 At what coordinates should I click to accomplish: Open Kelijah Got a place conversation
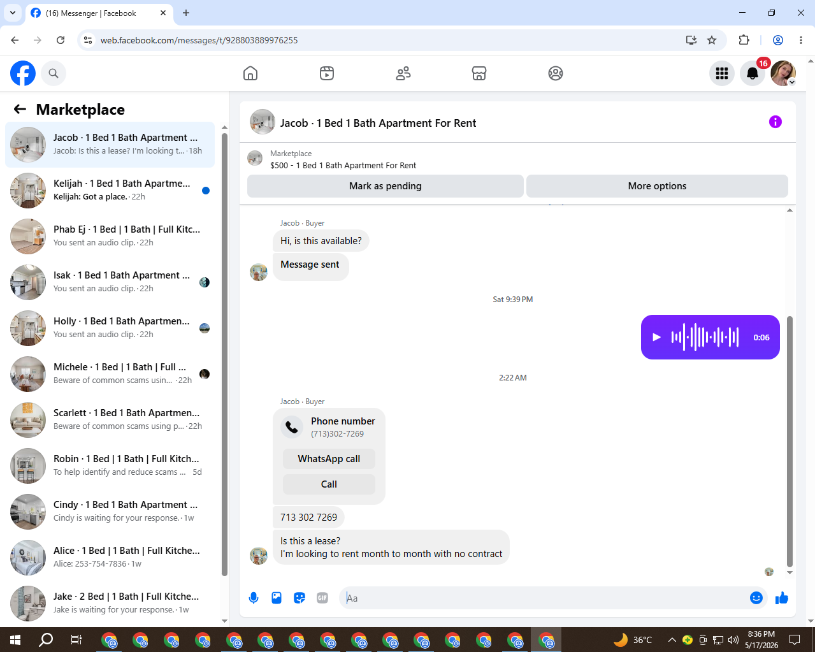point(110,191)
